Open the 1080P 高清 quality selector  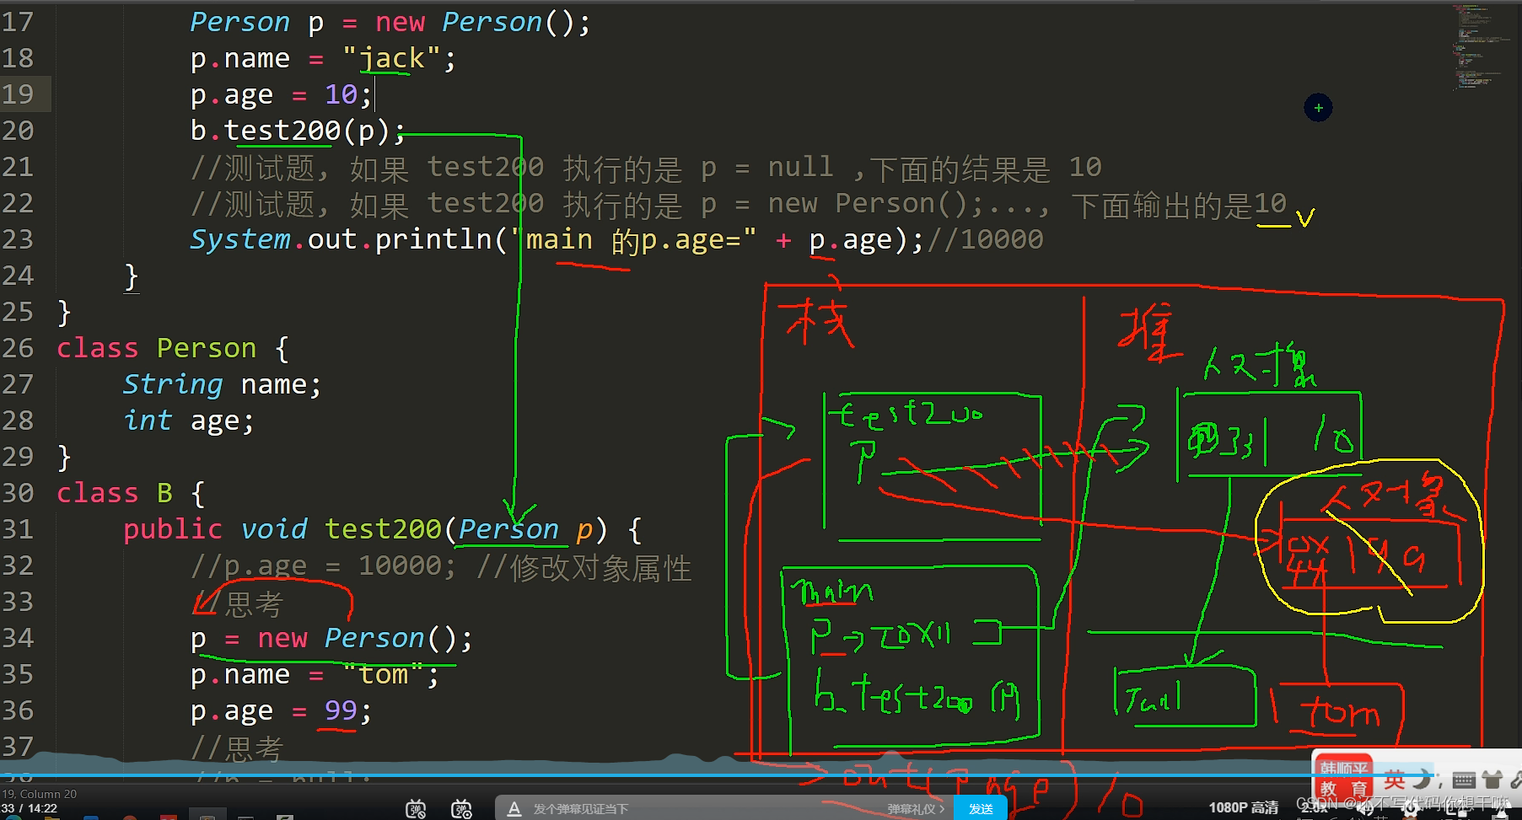(1243, 807)
